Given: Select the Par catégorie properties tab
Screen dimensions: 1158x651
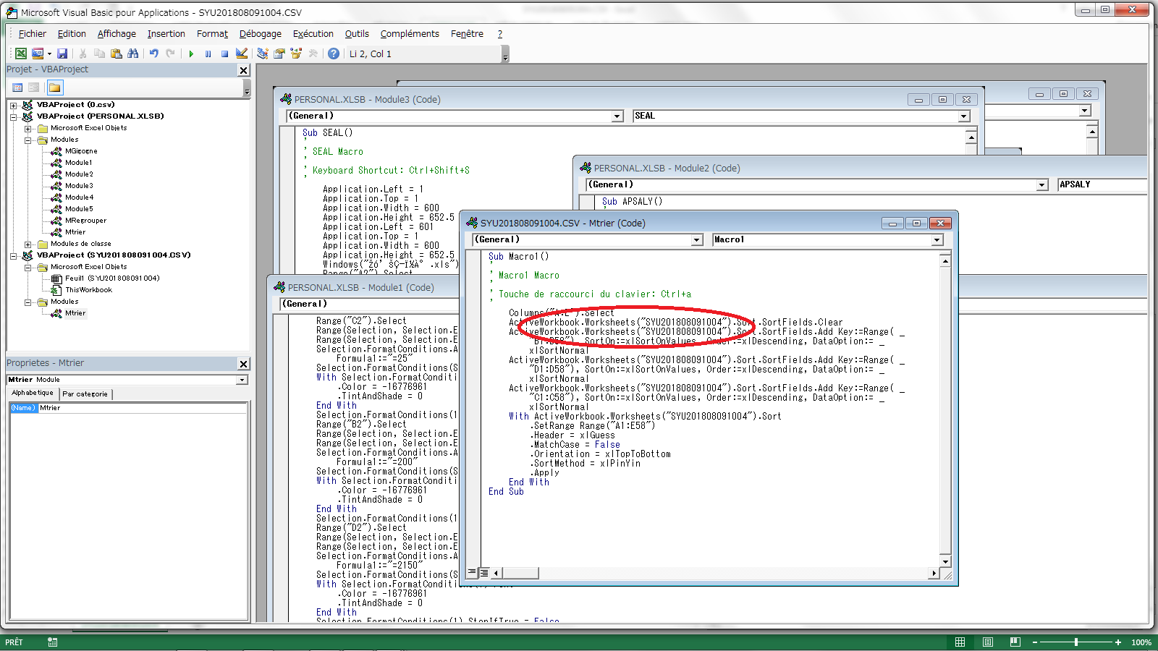Looking at the screenshot, I should 85,394.
